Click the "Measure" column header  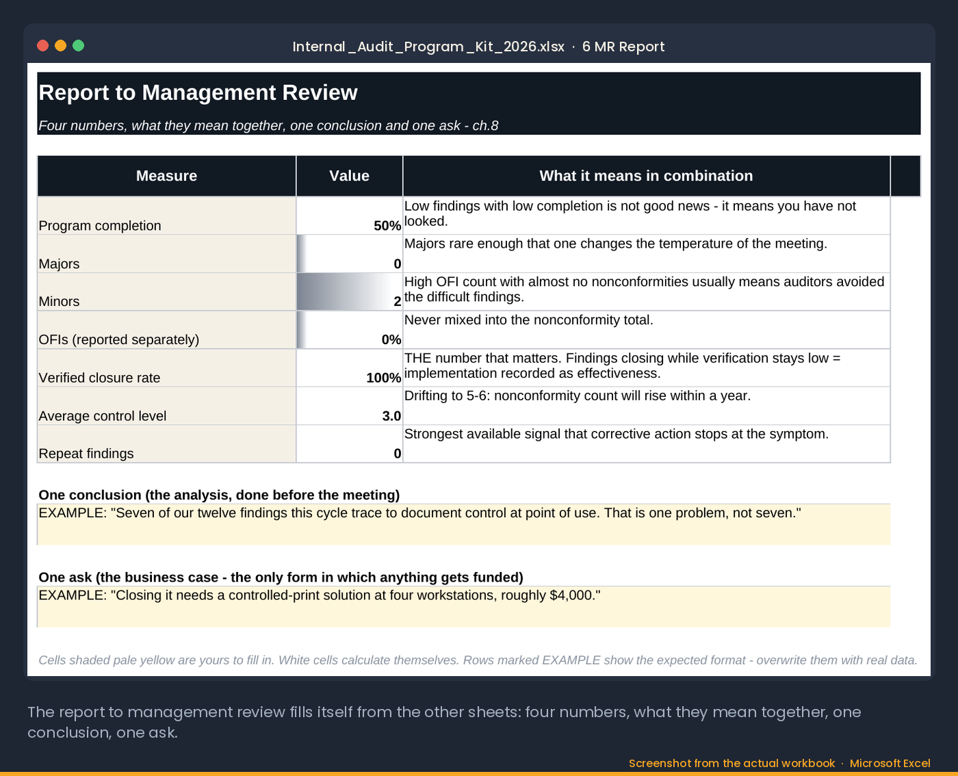tap(166, 176)
